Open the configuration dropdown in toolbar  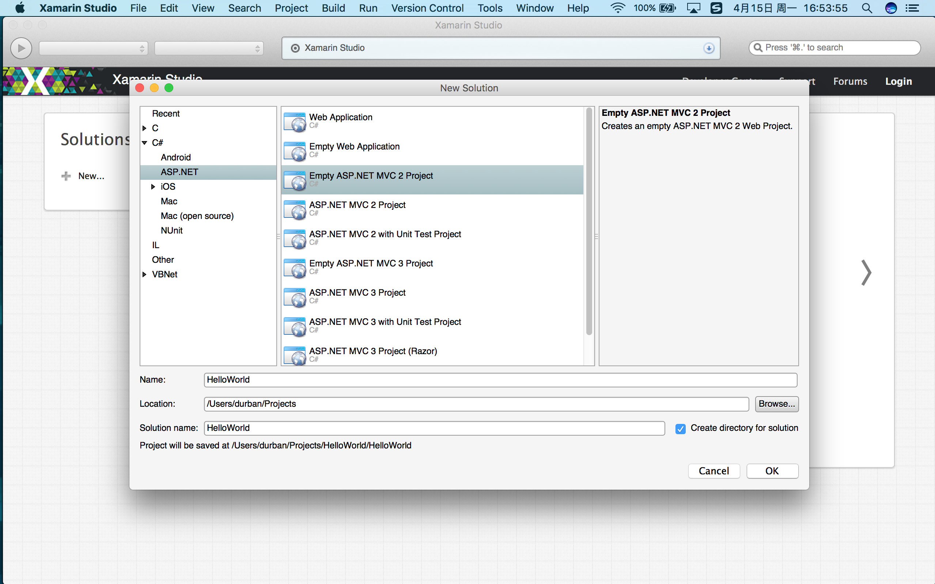coord(94,48)
